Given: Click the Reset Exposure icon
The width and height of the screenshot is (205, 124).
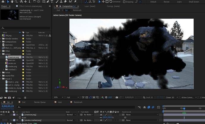Looking at the screenshot, I should 106,97.
